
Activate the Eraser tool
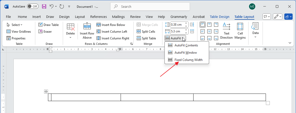click(x=45, y=32)
